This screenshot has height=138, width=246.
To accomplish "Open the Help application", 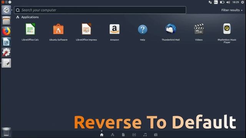I will point(143,30).
